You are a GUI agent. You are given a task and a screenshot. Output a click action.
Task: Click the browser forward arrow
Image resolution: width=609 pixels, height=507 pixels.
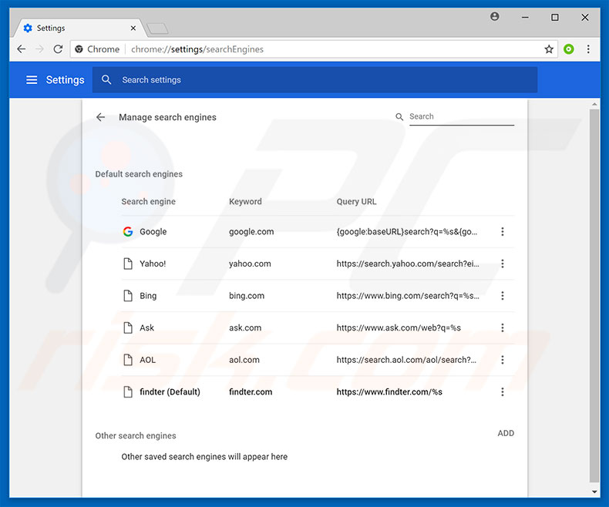coord(39,49)
